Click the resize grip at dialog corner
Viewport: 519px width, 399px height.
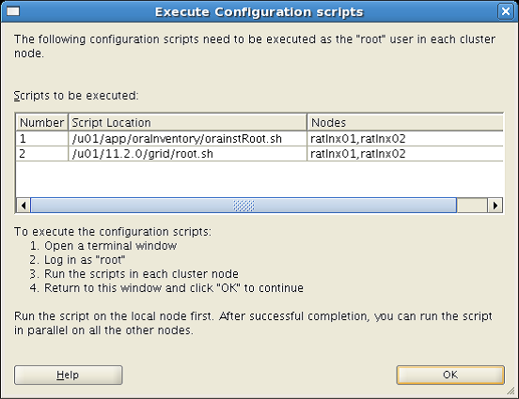tap(511, 391)
